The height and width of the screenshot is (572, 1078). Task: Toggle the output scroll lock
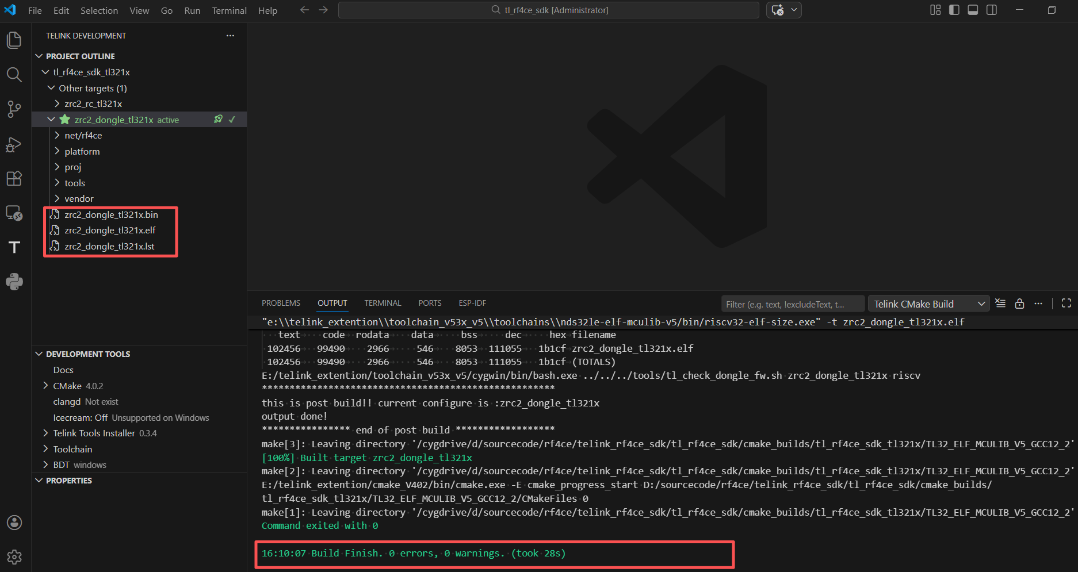[x=1019, y=304]
